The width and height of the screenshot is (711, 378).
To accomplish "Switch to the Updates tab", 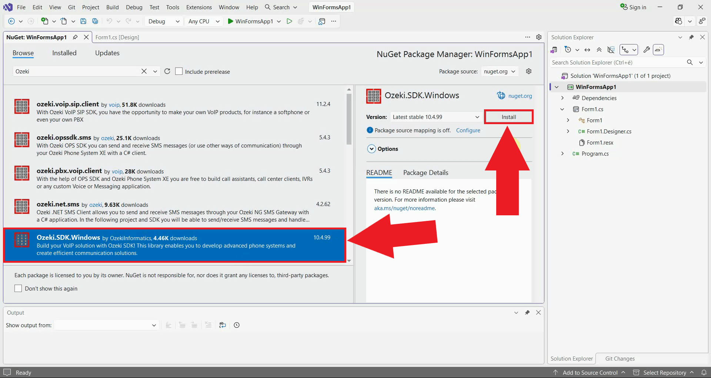I will click(x=107, y=53).
